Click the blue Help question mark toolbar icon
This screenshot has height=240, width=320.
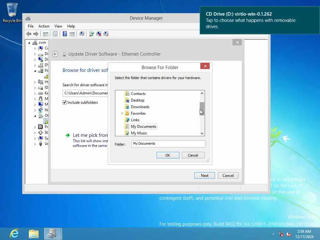click(x=65, y=34)
